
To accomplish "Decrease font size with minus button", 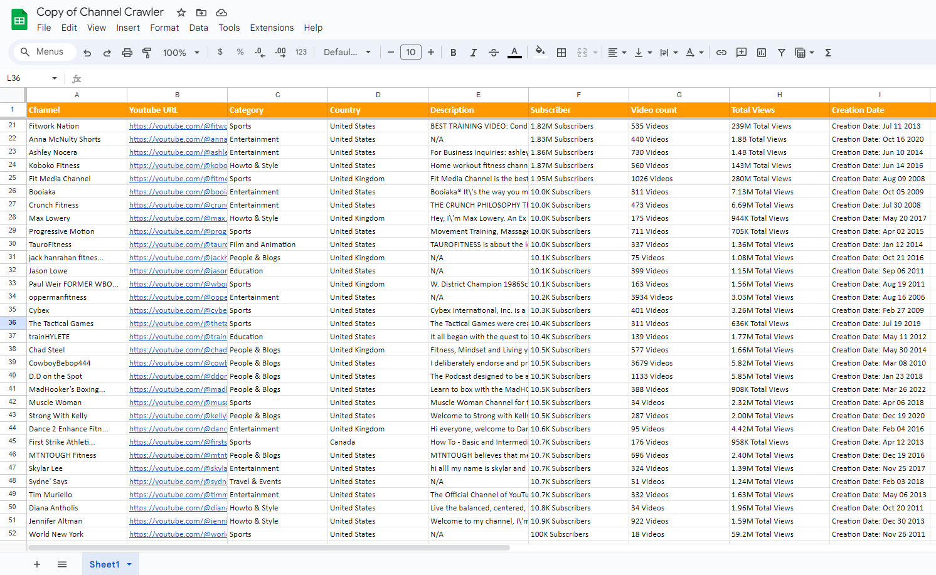I will (391, 52).
